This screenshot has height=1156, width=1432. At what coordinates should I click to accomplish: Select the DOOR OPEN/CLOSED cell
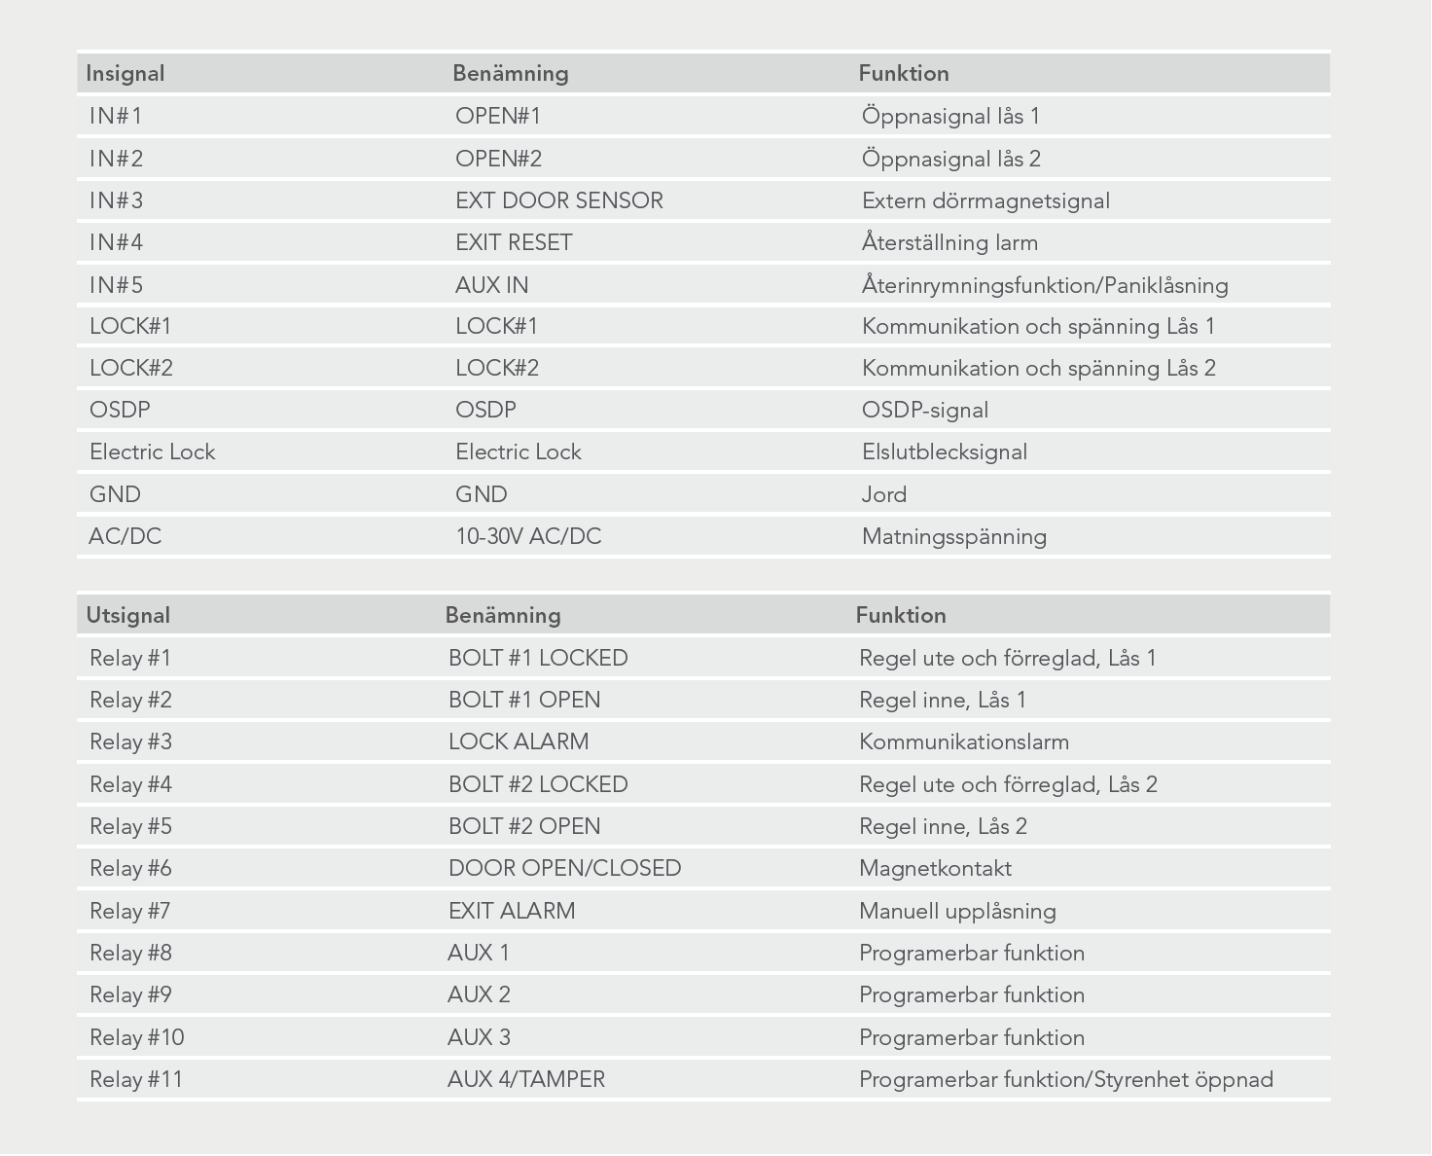(565, 868)
